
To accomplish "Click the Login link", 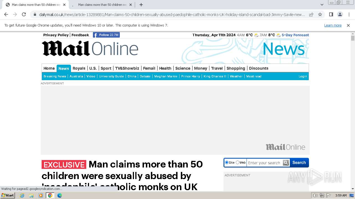I will coord(303,76).
